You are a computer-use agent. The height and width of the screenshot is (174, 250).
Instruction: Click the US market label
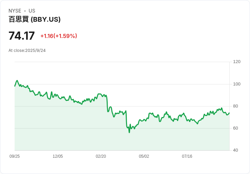click(x=32, y=11)
